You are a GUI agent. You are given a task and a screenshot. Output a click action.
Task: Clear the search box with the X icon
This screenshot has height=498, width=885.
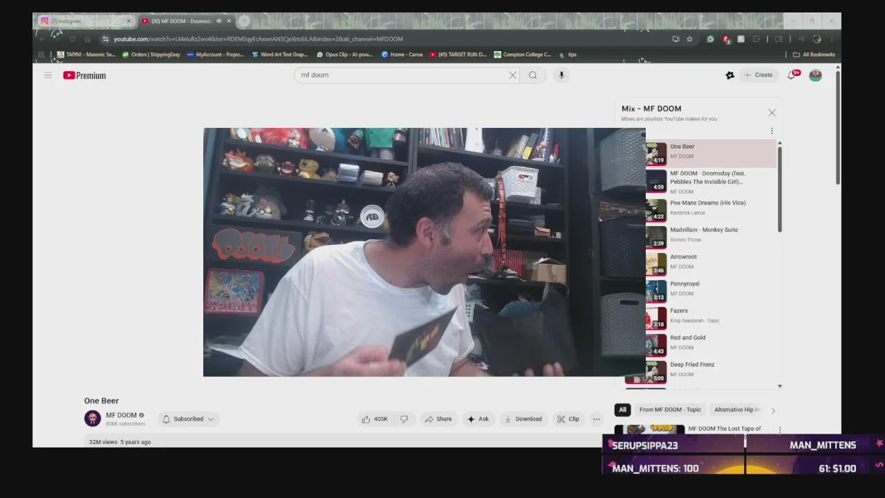click(x=512, y=75)
